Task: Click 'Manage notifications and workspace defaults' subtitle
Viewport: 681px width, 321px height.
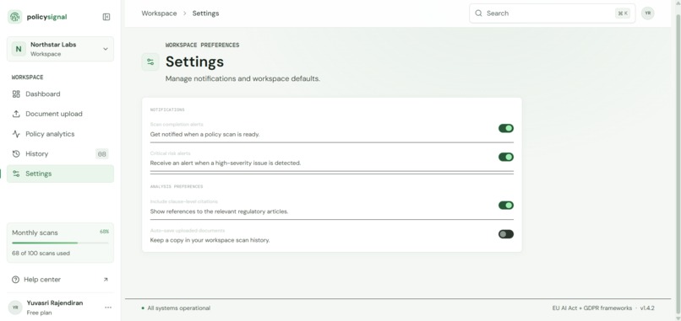Action: [x=242, y=79]
